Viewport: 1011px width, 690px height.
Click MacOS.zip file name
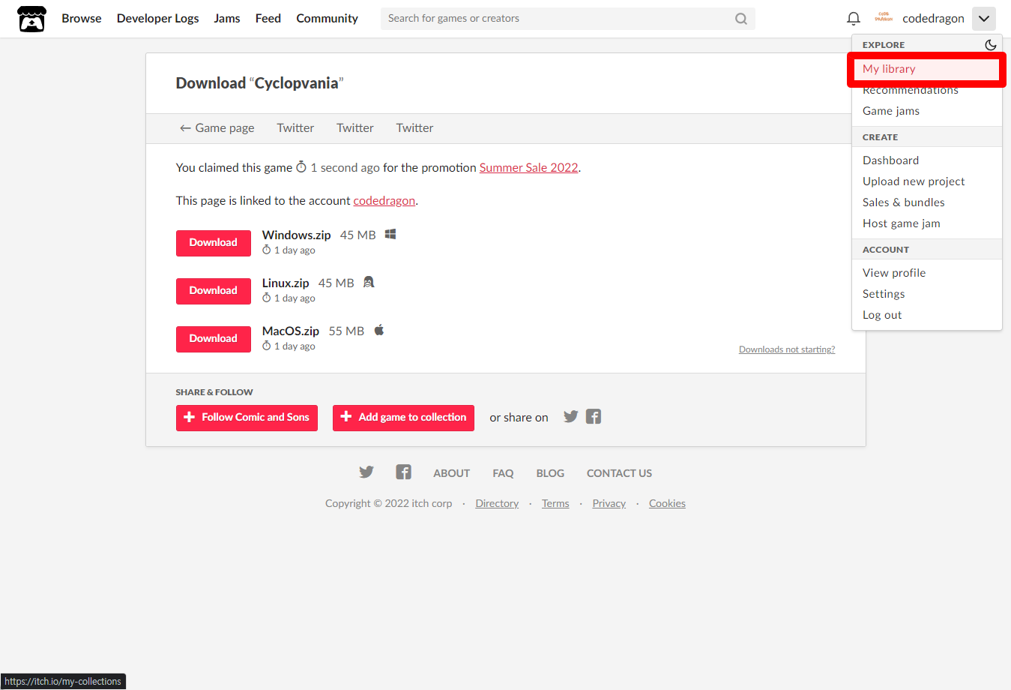click(x=291, y=331)
